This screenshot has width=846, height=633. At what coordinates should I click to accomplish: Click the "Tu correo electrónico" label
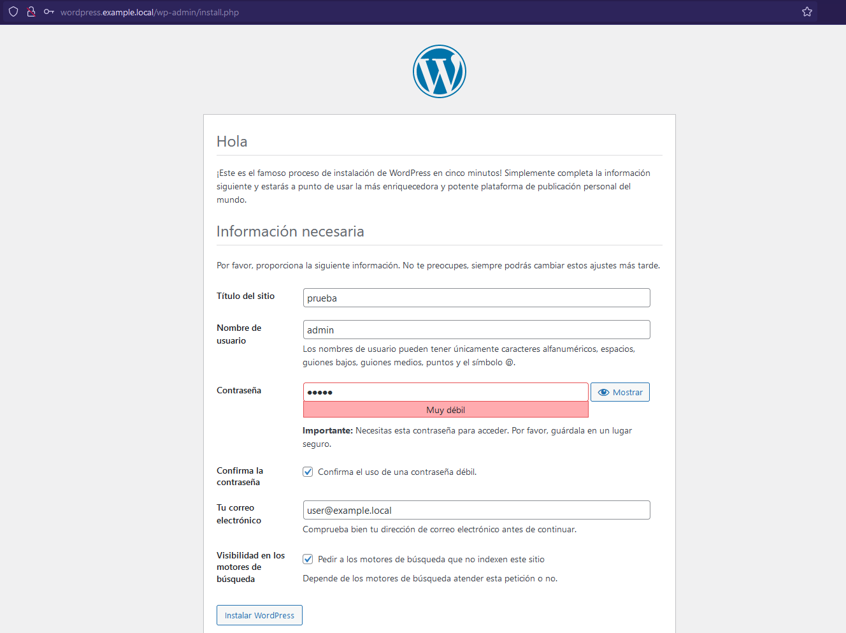(239, 514)
